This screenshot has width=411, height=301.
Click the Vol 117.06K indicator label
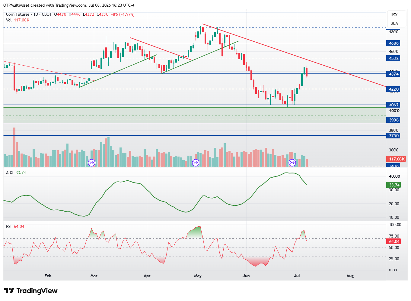click(18, 20)
